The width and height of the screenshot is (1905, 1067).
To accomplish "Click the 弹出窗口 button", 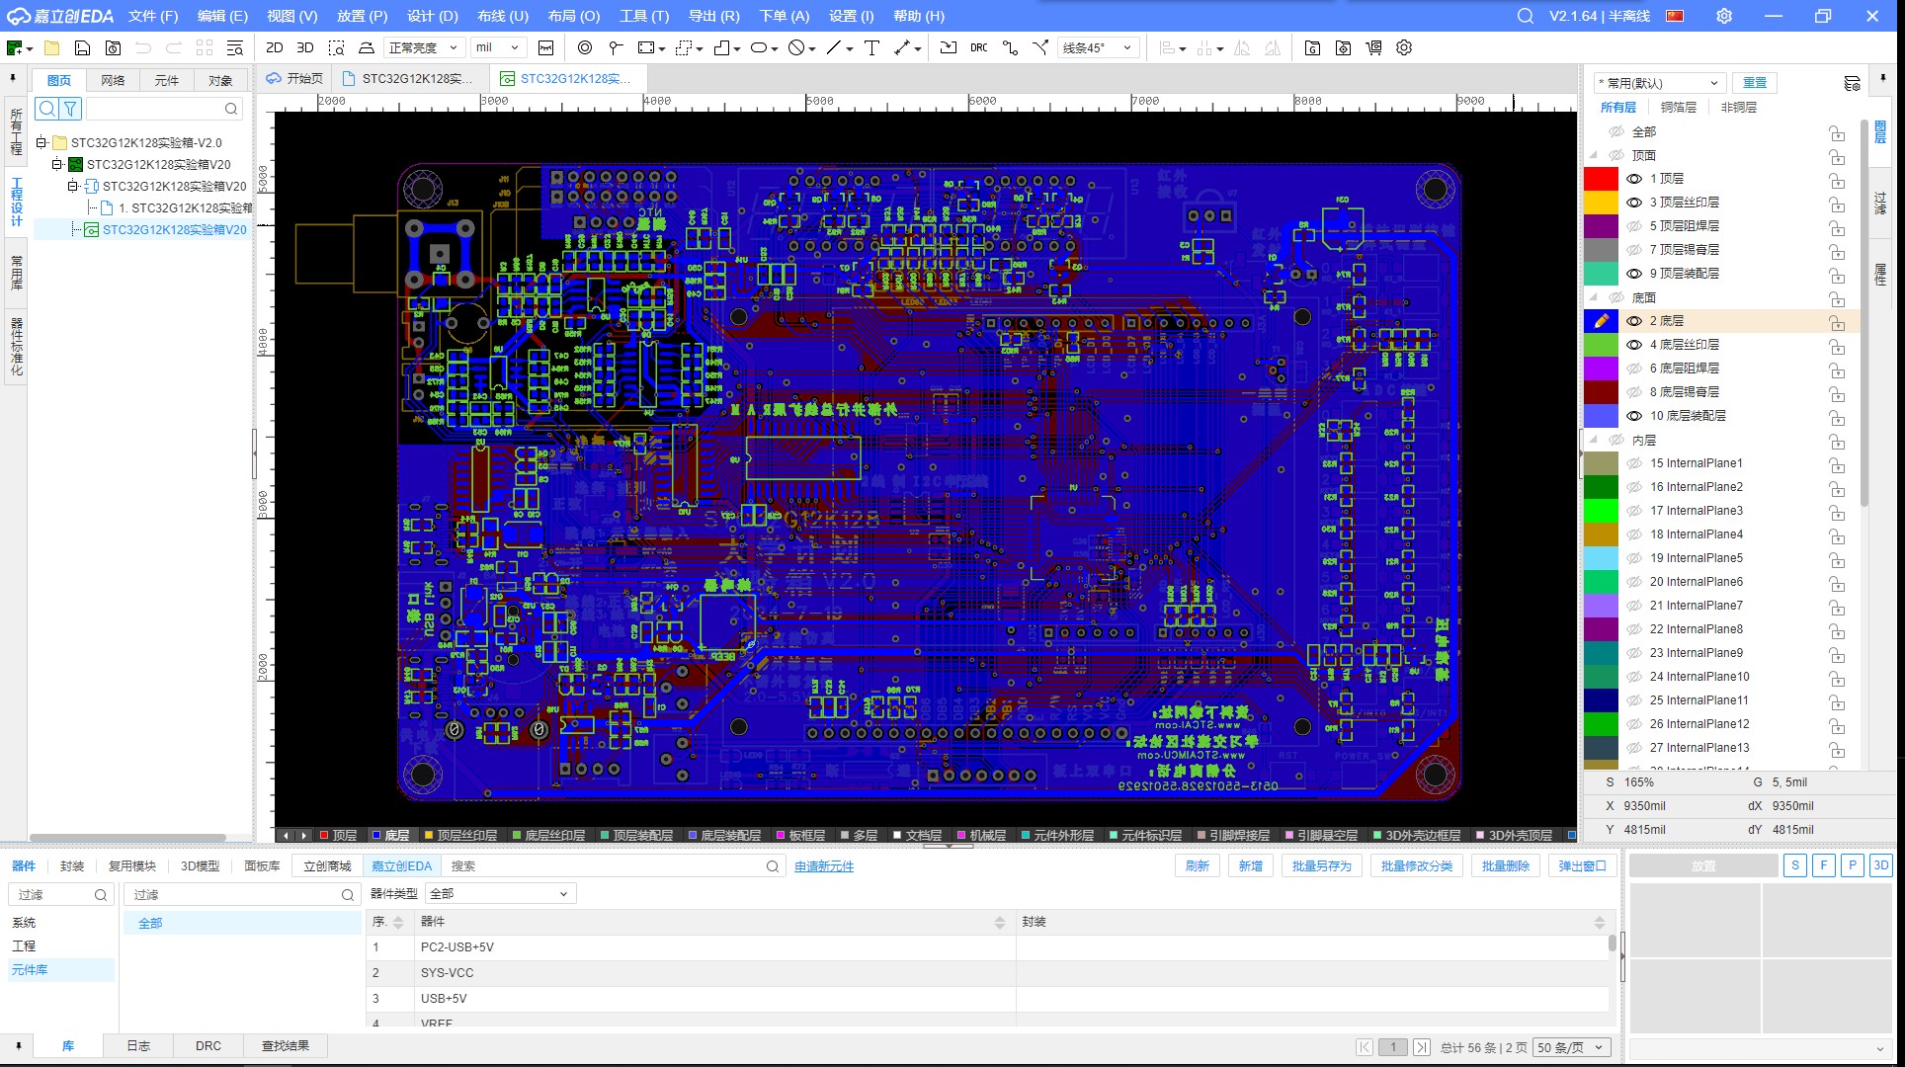I will [1583, 865].
